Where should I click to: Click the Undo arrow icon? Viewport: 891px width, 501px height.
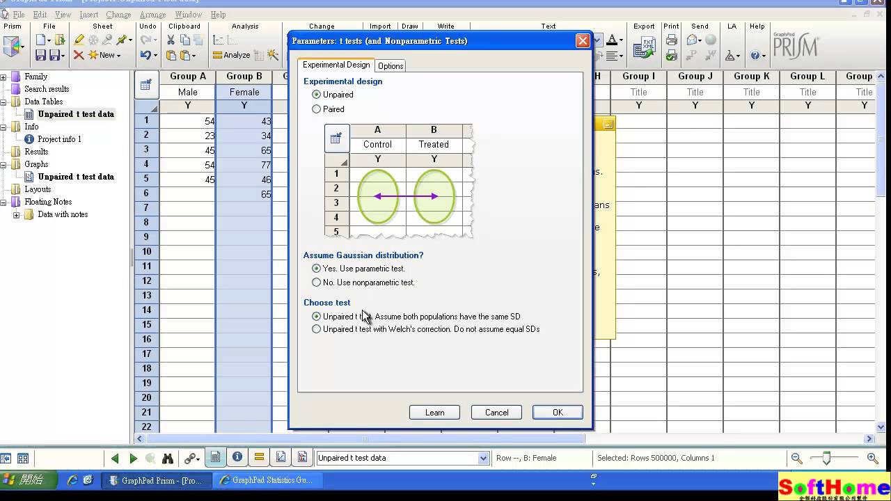click(x=145, y=55)
